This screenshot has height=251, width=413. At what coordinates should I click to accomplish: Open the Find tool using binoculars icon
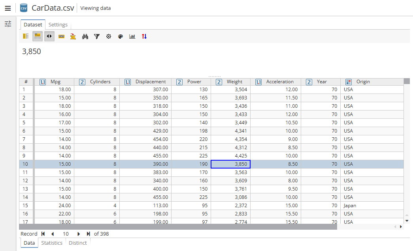[85, 36]
